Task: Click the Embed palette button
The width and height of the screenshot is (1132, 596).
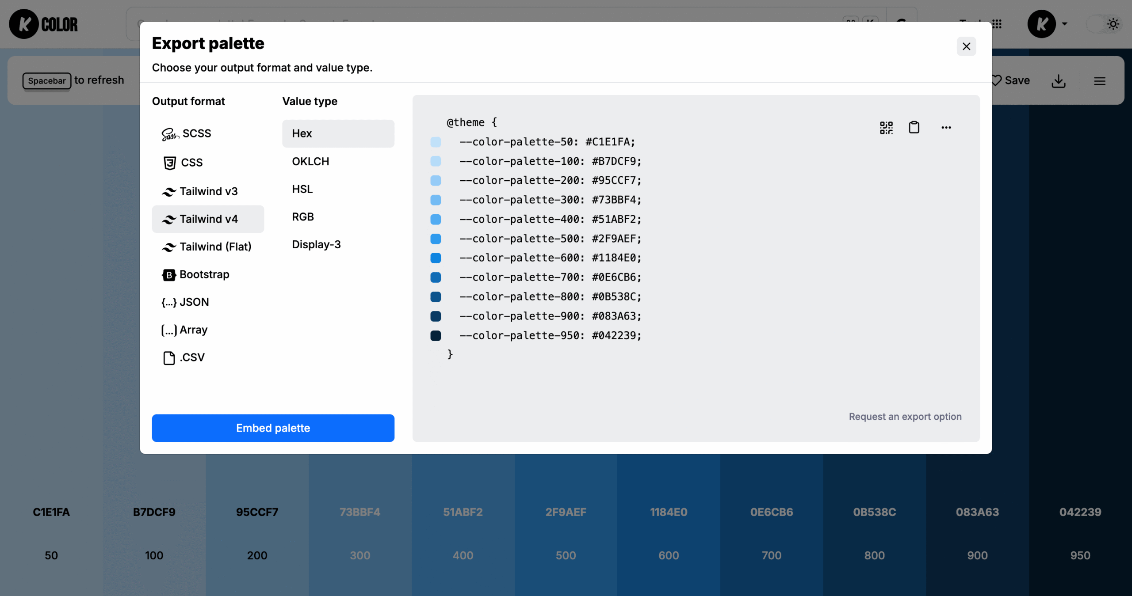Action: (x=273, y=428)
